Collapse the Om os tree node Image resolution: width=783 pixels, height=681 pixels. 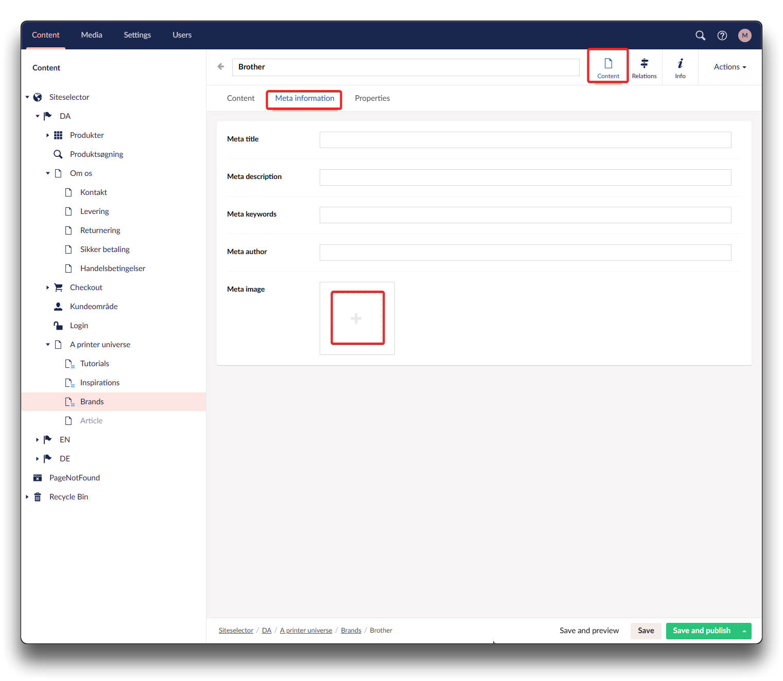pyautogui.click(x=47, y=173)
